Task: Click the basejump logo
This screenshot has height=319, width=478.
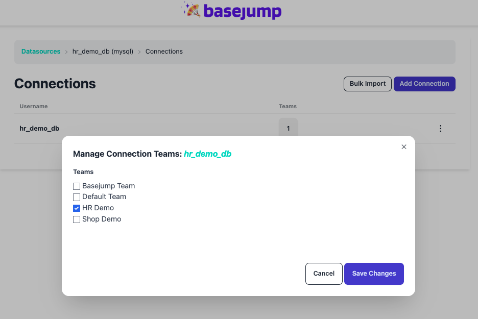Action: tap(231, 11)
